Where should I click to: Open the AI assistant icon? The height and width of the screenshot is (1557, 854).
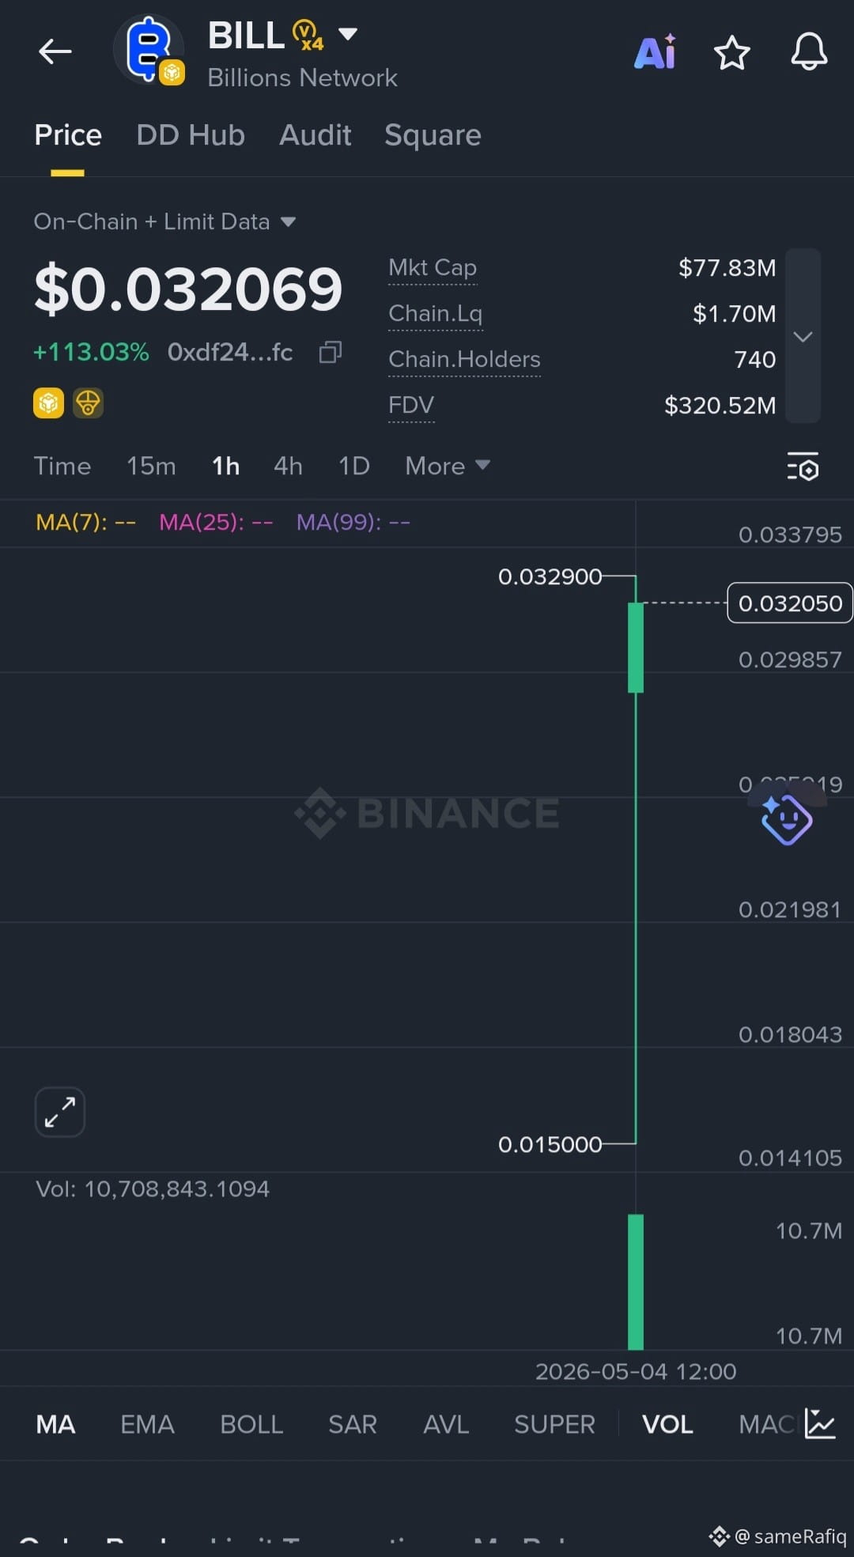point(656,53)
